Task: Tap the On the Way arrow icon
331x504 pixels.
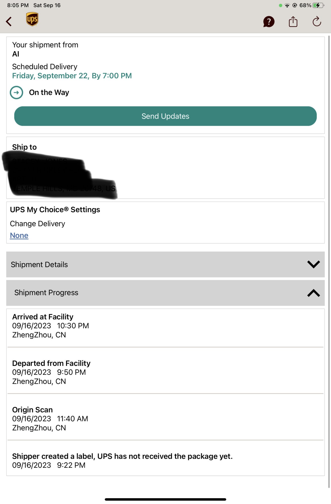Action: pyautogui.click(x=16, y=92)
